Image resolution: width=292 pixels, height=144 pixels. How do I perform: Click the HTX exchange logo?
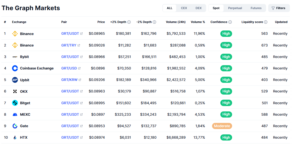point(15,138)
